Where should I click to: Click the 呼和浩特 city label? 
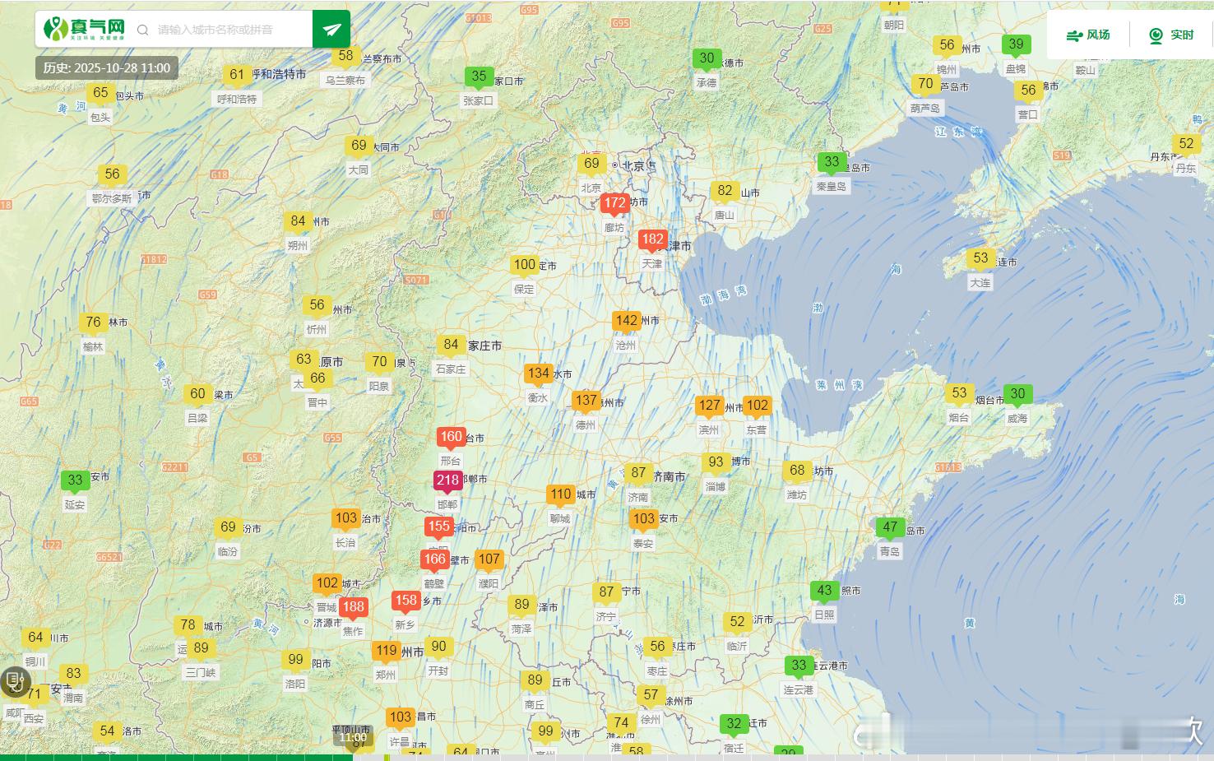click(x=237, y=99)
